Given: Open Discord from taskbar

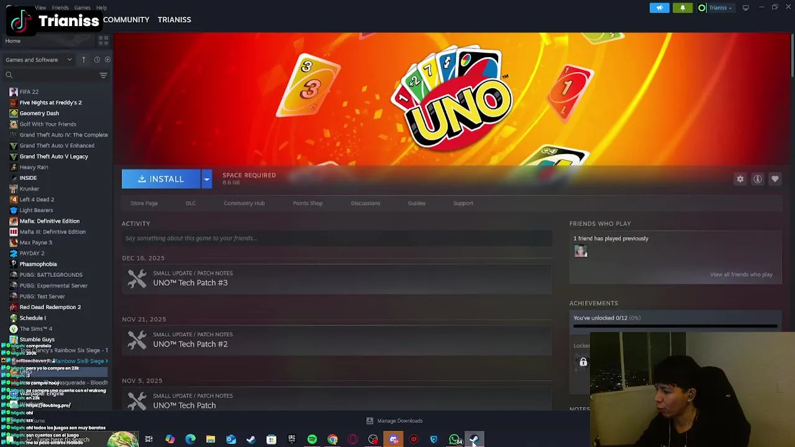Looking at the screenshot, I should [x=394, y=440].
